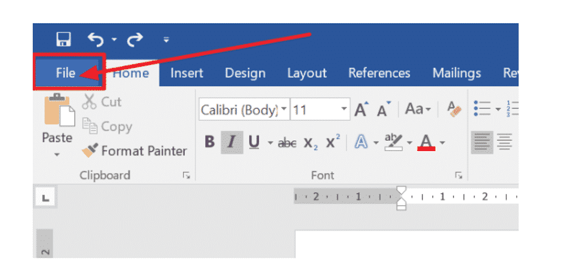Open the Clipboard pane dialog launcher
Image resolution: width=572 pixels, height=278 pixels.
coord(187,175)
